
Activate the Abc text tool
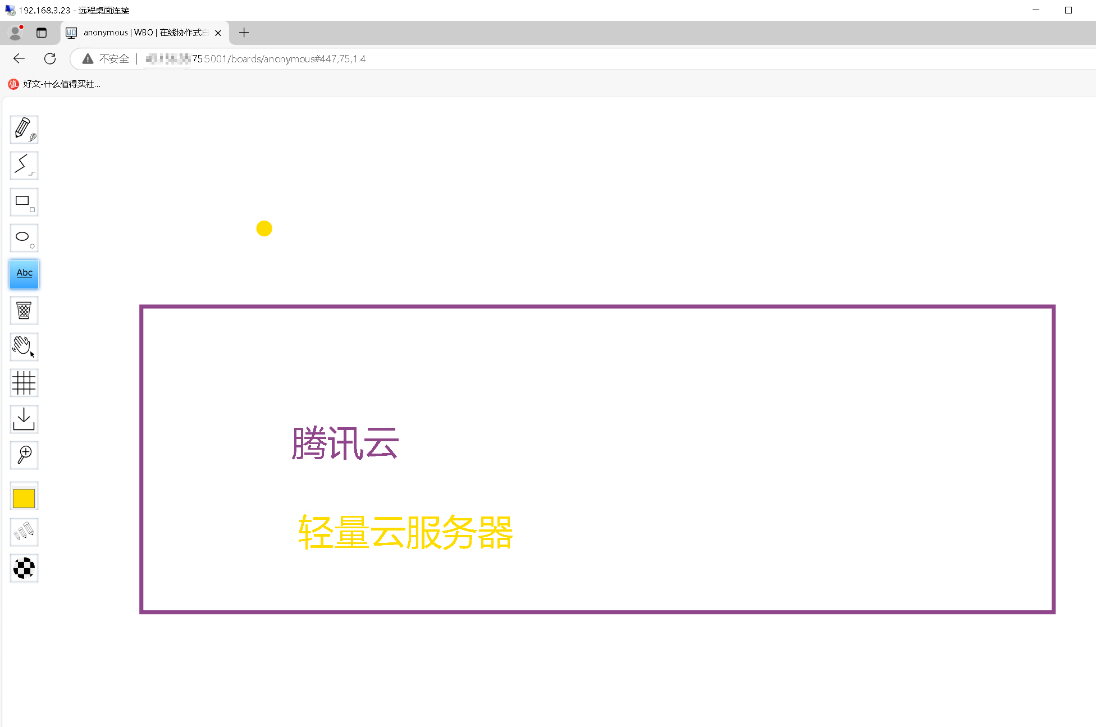pos(24,274)
